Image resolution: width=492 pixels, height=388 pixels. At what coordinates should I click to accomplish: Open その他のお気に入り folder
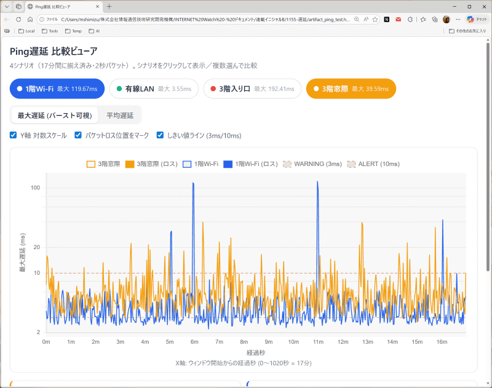tap(467, 31)
